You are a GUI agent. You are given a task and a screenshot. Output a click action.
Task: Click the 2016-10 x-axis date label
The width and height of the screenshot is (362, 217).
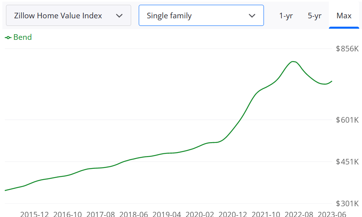tap(67, 214)
